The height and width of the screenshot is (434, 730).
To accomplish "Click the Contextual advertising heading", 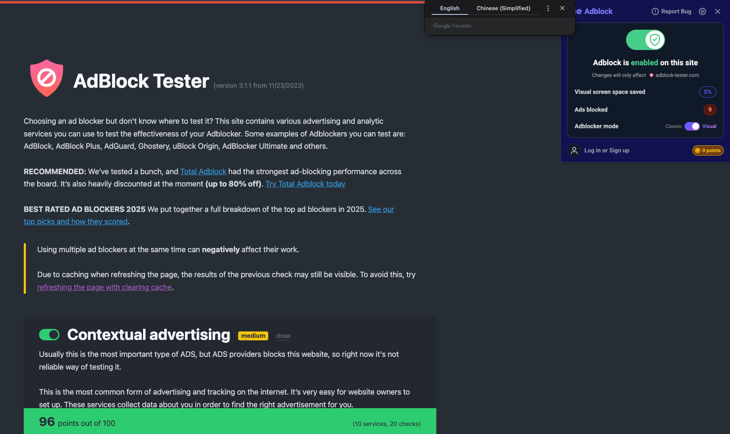I will 149,335.
